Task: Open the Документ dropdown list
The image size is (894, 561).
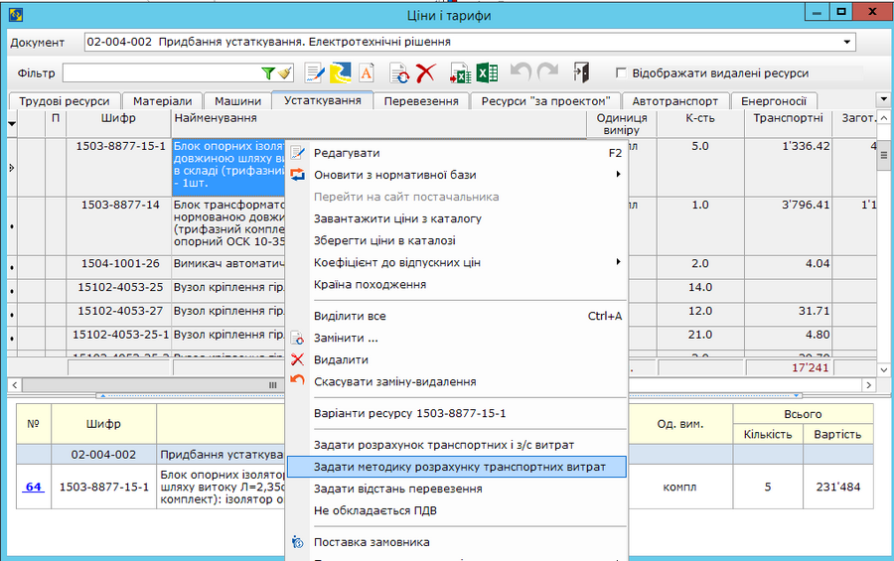Action: pos(846,43)
